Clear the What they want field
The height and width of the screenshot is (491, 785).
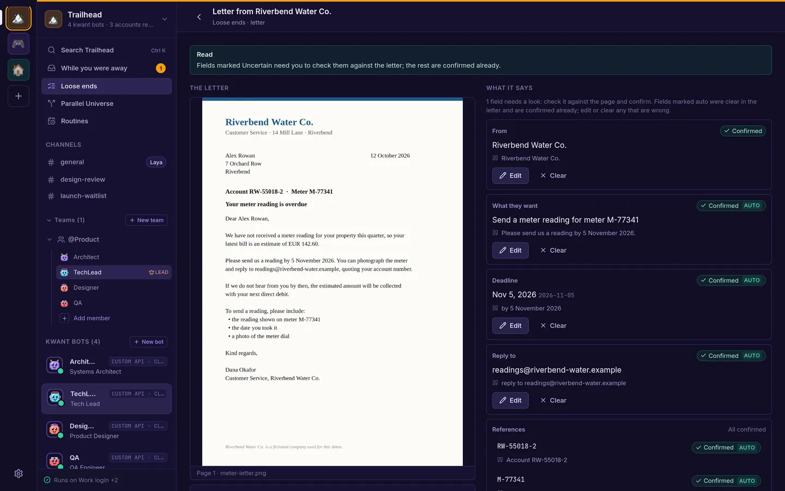tap(553, 250)
